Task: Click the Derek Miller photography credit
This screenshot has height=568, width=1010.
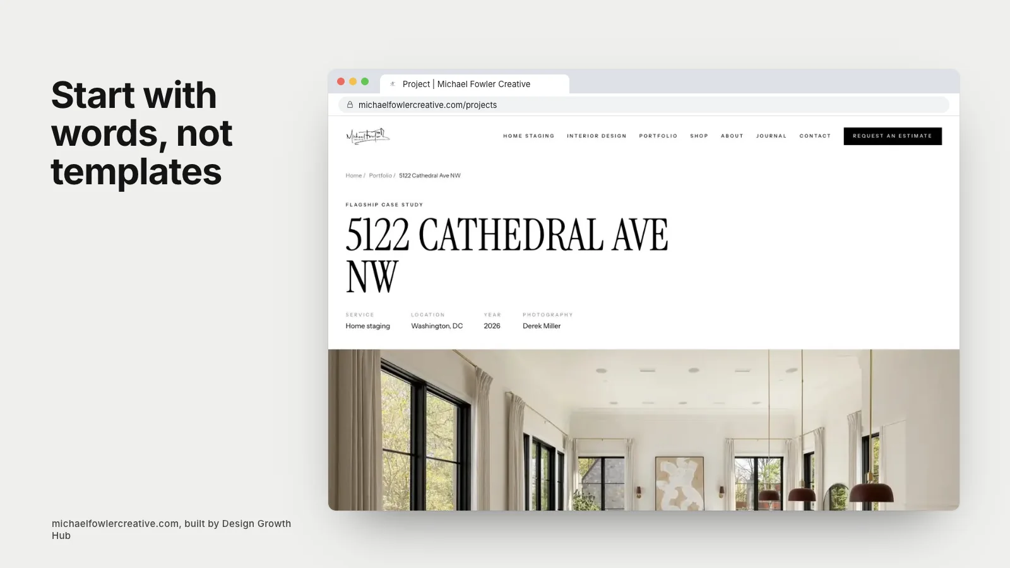Action: point(542,326)
